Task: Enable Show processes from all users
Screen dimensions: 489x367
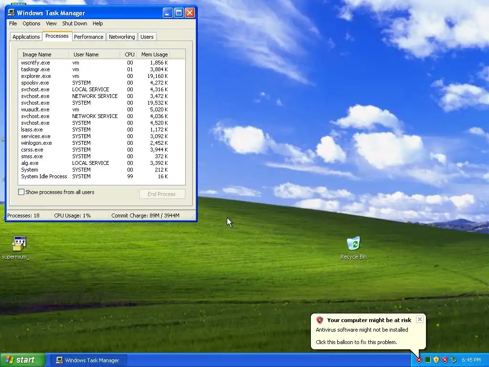Action: pos(21,192)
